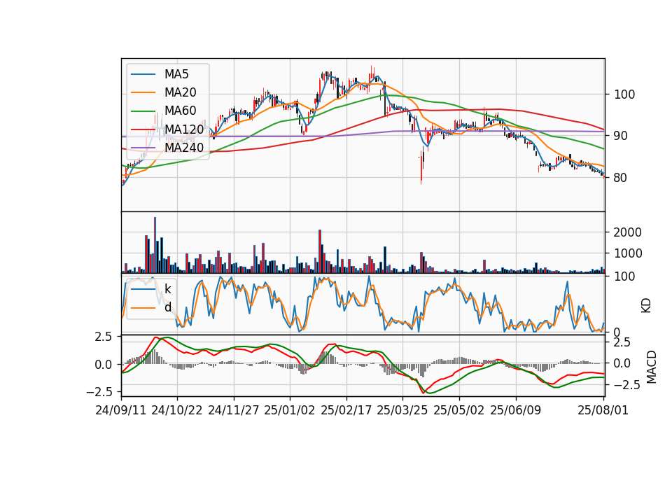The height and width of the screenshot is (483, 672).
Task: Click the 24/11/27 date axis label
Action: pos(234,410)
